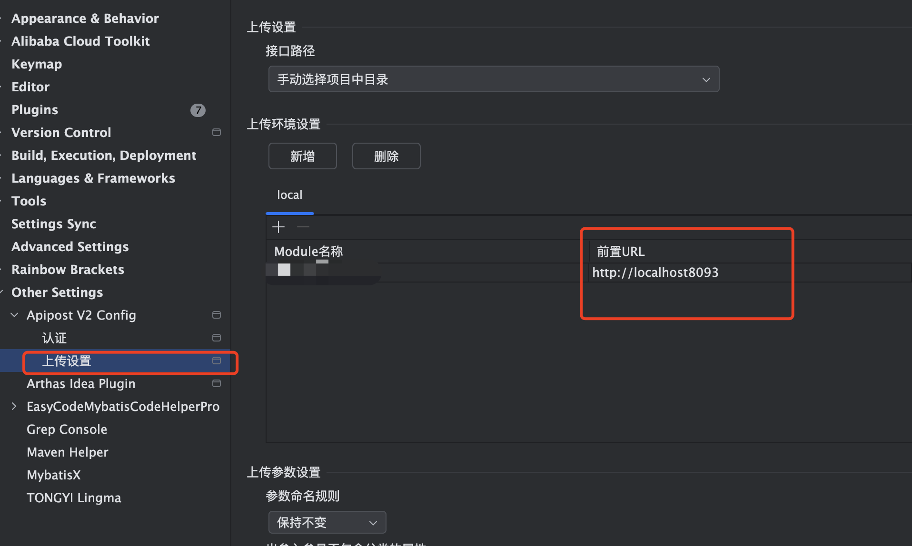912x546 pixels.
Task: Open Advanced Settings page
Action: tap(70, 246)
